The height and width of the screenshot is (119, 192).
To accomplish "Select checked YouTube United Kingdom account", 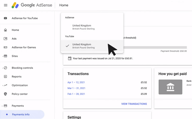I will [x=92, y=46].
